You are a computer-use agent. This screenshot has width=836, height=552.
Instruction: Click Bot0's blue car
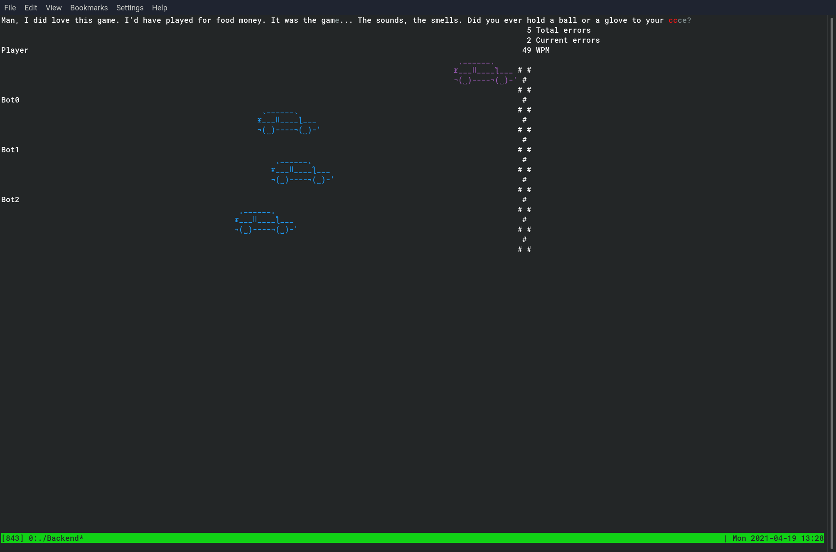point(288,122)
